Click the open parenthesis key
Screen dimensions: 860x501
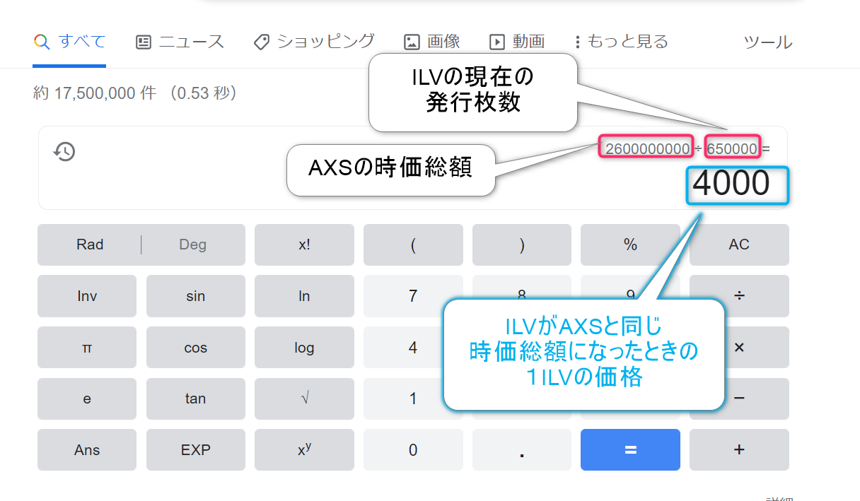[x=413, y=244]
